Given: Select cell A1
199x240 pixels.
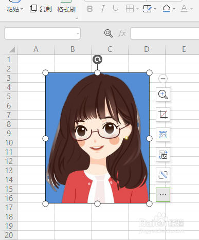Looking at the screenshot, I should (x=36, y=60).
